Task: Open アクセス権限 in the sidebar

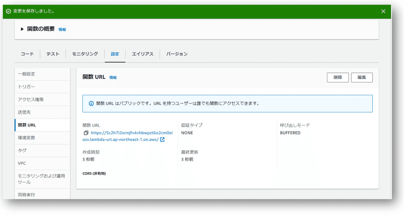Action: pos(42,99)
